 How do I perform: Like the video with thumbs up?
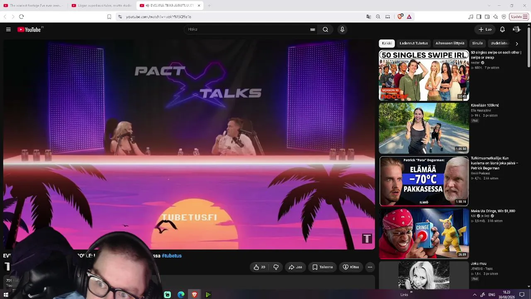pos(260,267)
